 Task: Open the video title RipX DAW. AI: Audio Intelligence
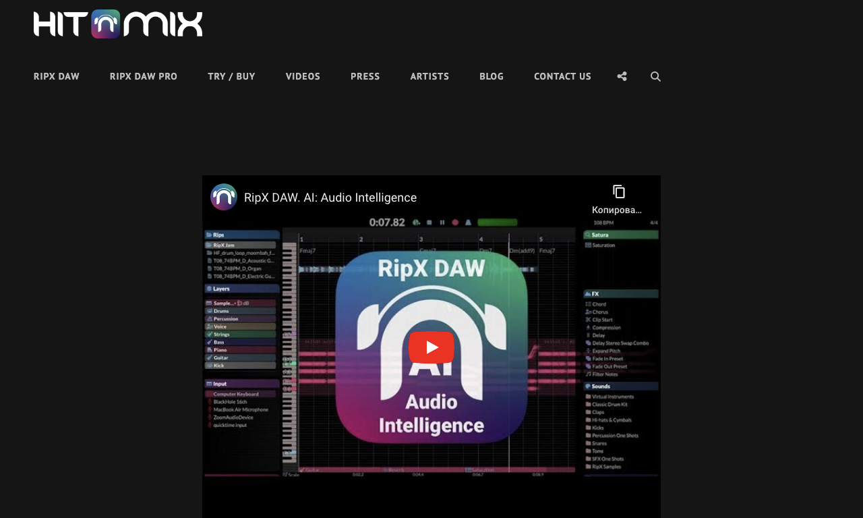pos(330,198)
